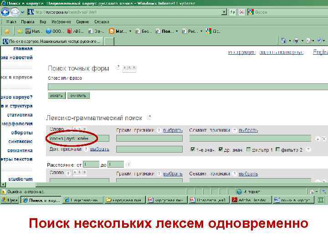The height and width of the screenshot is (246, 328).
Task: Click the 'искать' search button
Action: point(56,96)
